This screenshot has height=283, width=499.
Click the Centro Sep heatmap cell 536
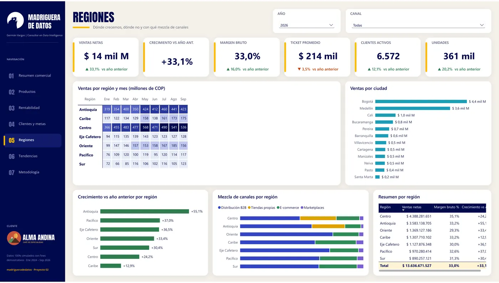click(x=183, y=127)
